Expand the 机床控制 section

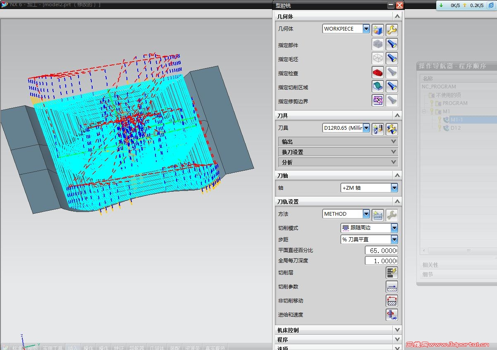coord(339,330)
